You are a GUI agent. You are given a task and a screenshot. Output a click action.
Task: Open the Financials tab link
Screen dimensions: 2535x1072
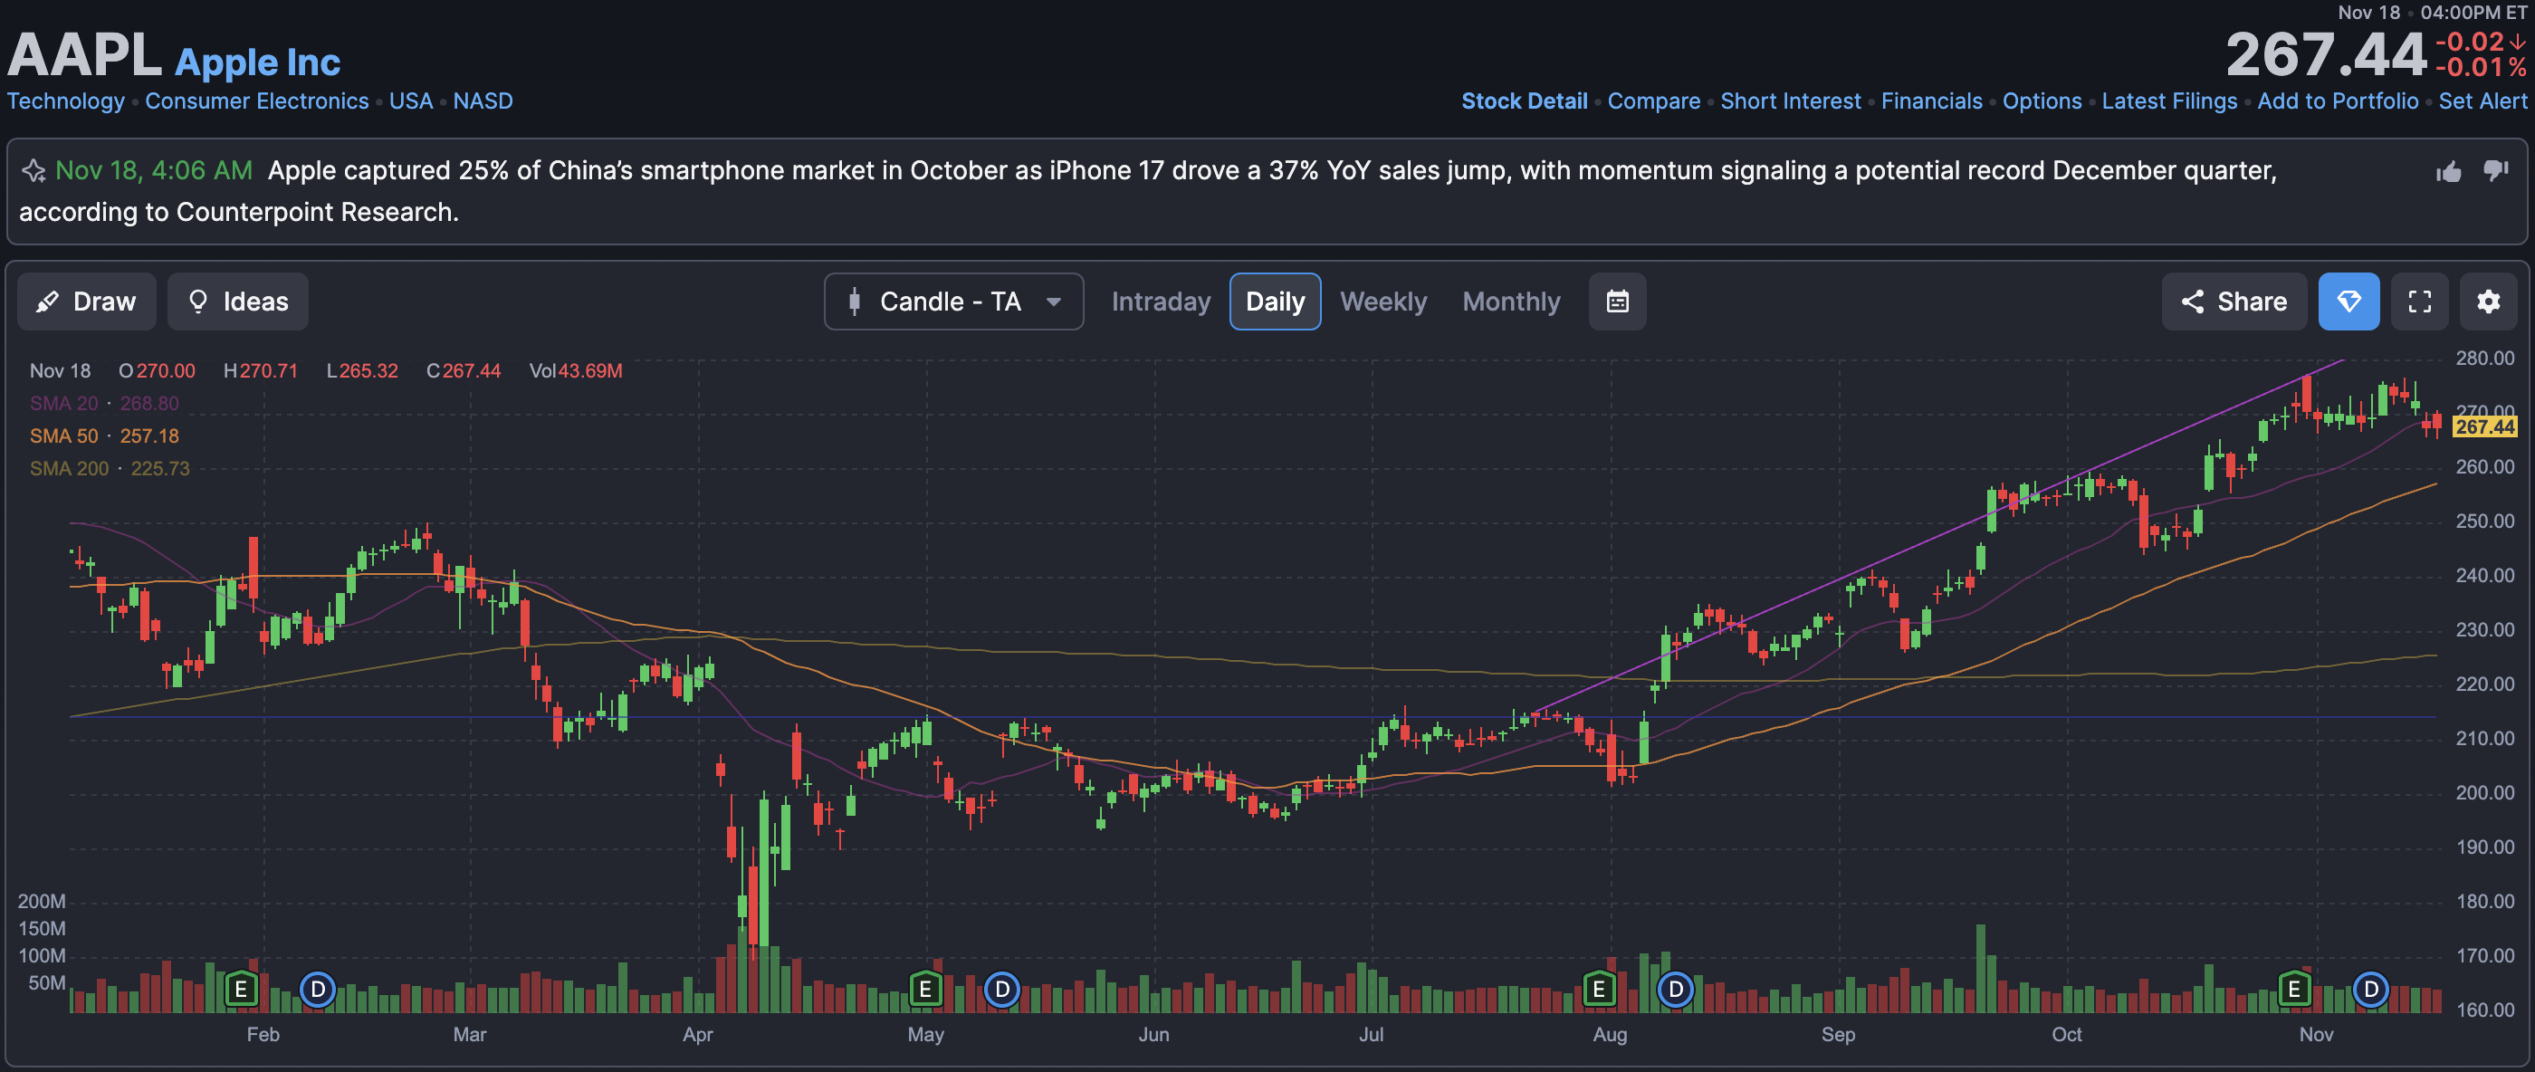pyautogui.click(x=1931, y=101)
